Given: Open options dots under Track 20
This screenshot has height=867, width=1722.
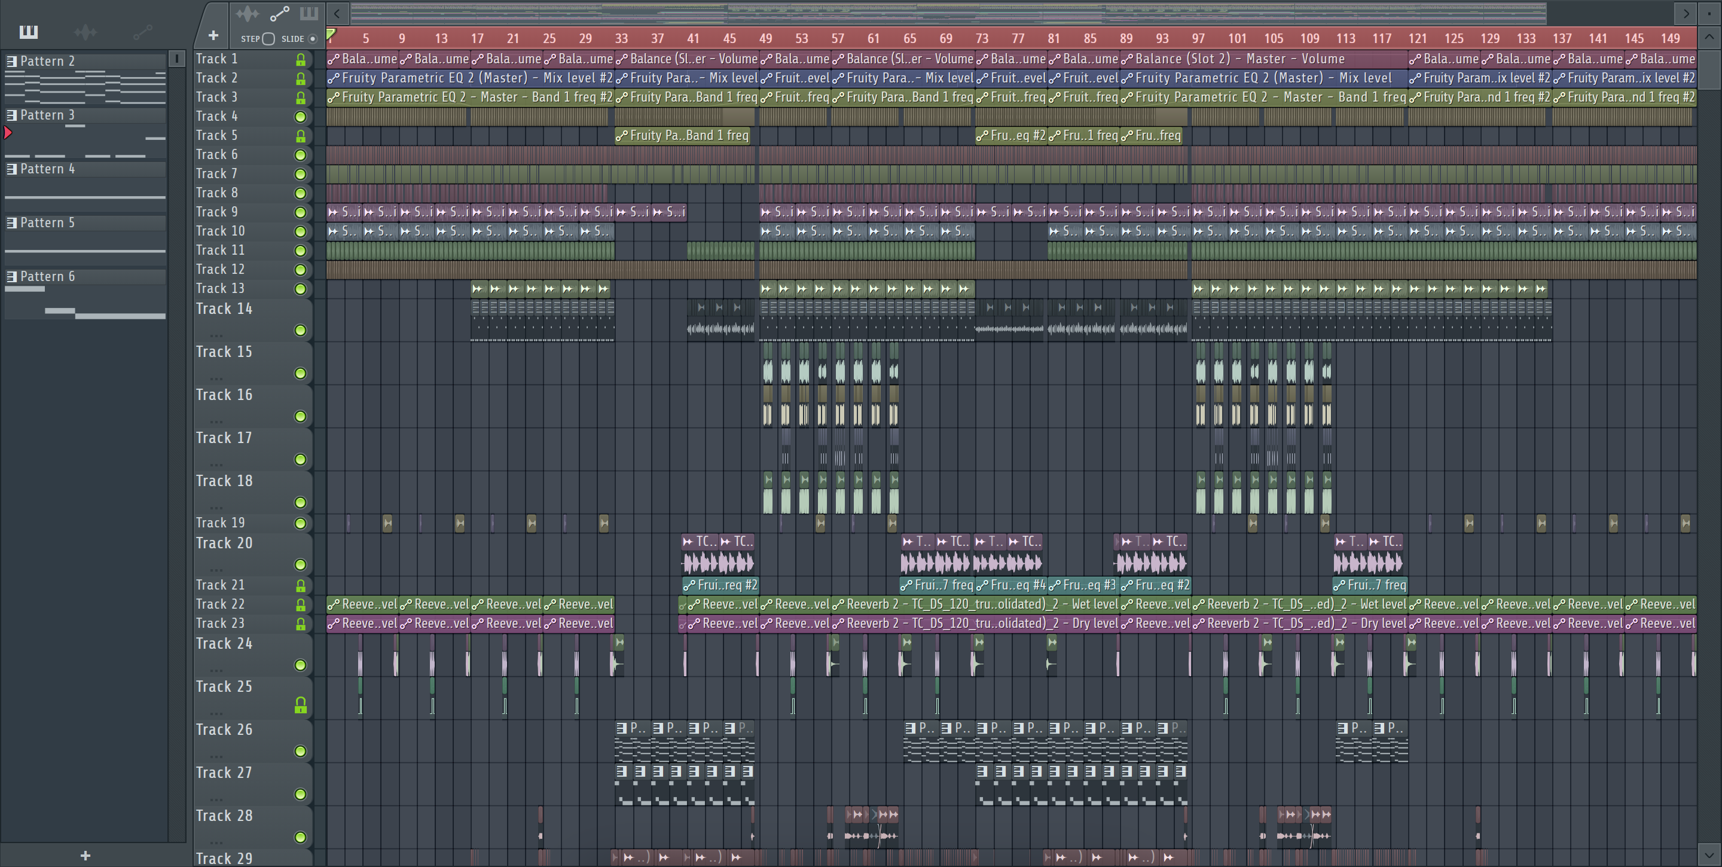Looking at the screenshot, I should 216,570.
